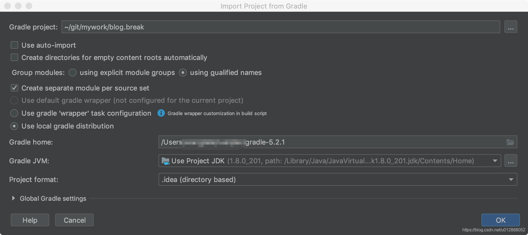Image resolution: width=528 pixels, height=235 pixels.
Task: Click the Gradle home path field
Action: [338, 142]
